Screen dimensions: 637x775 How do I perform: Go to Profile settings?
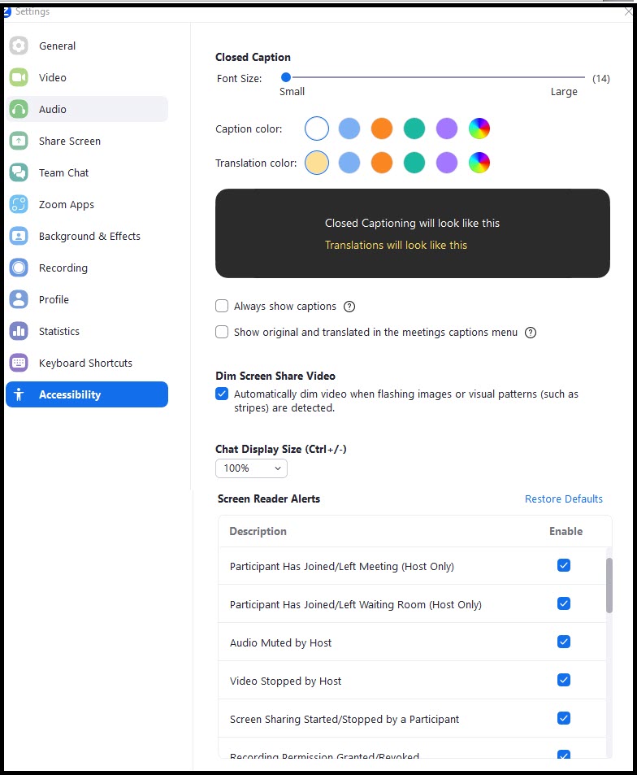[87, 299]
